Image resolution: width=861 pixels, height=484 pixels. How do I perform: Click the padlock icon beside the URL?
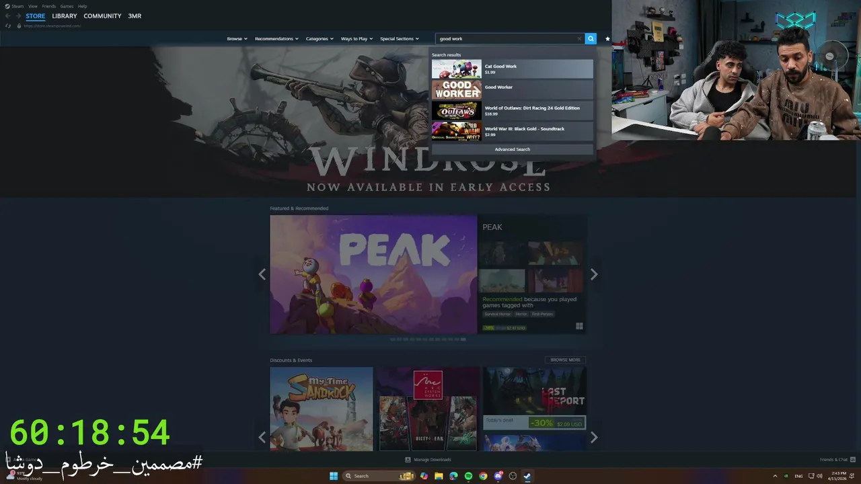19,26
